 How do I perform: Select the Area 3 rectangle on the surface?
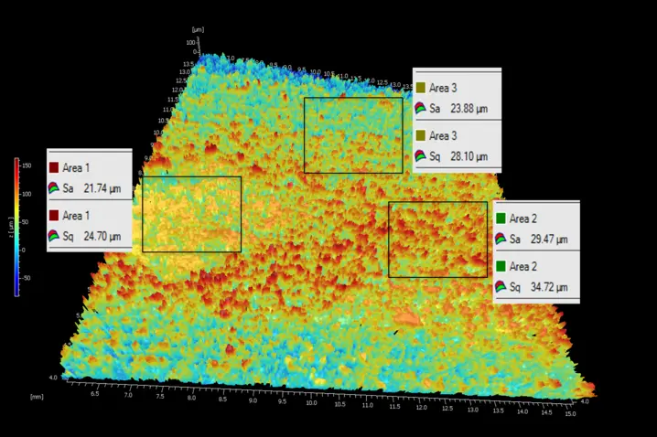pos(353,135)
